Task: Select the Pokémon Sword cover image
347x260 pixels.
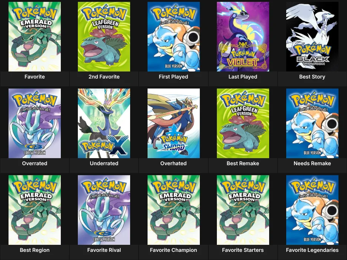Action: point(173,123)
